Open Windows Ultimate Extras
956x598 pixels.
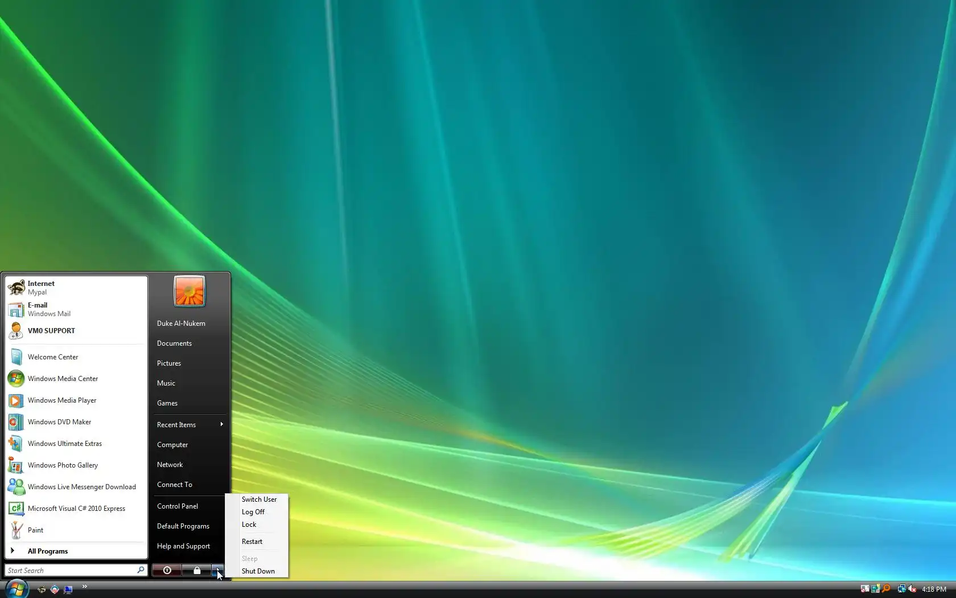[76, 444]
